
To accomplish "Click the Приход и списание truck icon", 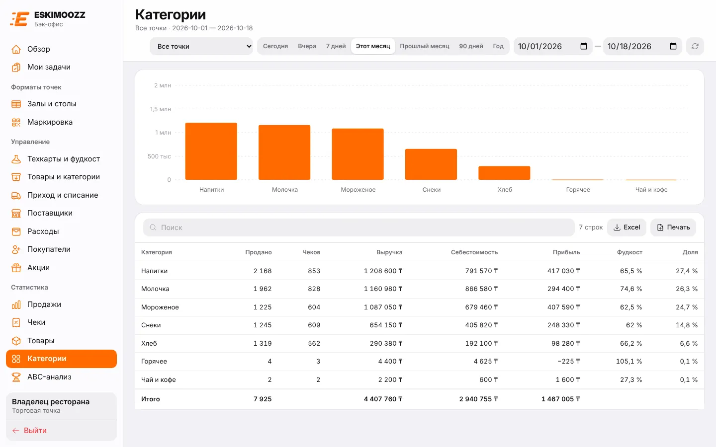I will (16, 195).
